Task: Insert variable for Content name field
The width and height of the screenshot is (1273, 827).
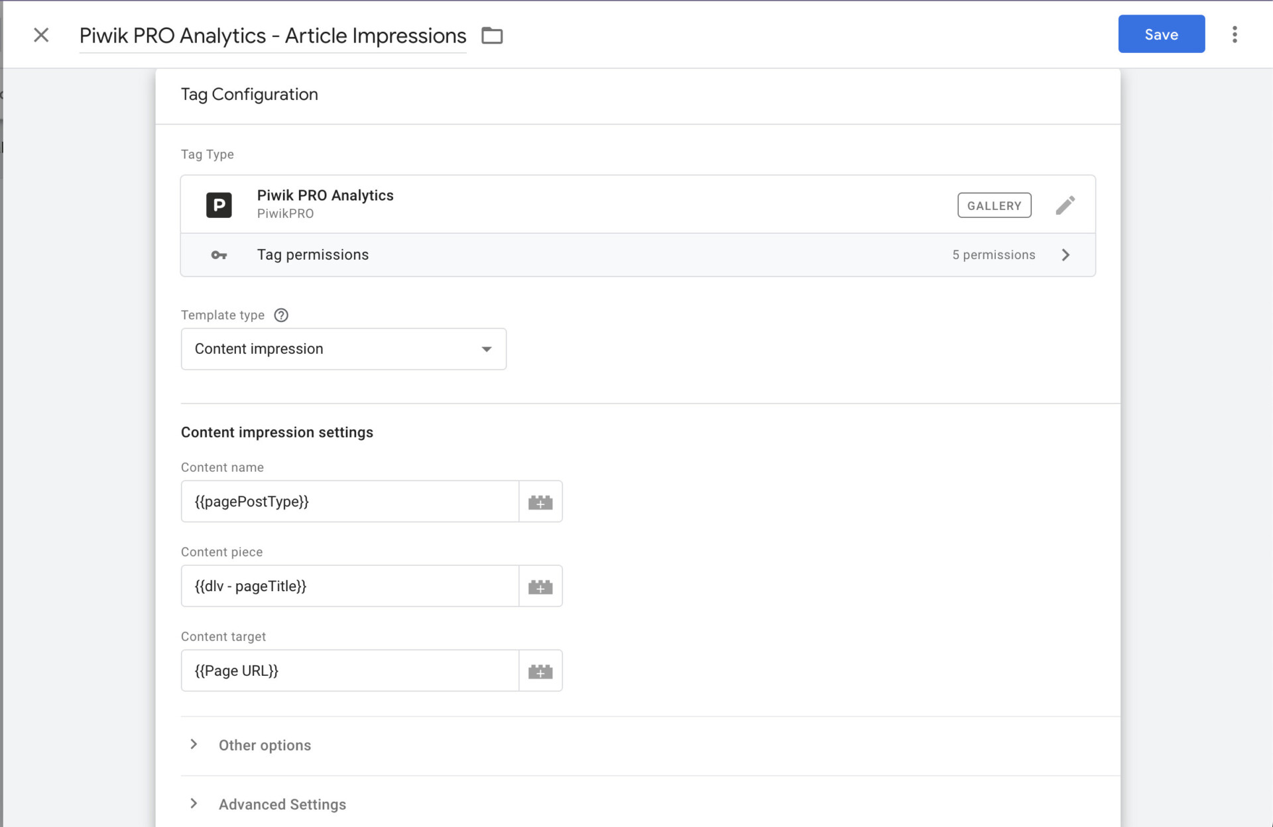Action: click(x=540, y=502)
